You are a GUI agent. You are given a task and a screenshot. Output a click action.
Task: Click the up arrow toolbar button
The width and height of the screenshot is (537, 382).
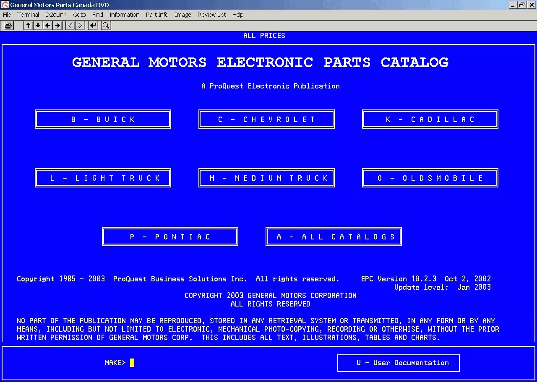pyautogui.click(x=28, y=26)
